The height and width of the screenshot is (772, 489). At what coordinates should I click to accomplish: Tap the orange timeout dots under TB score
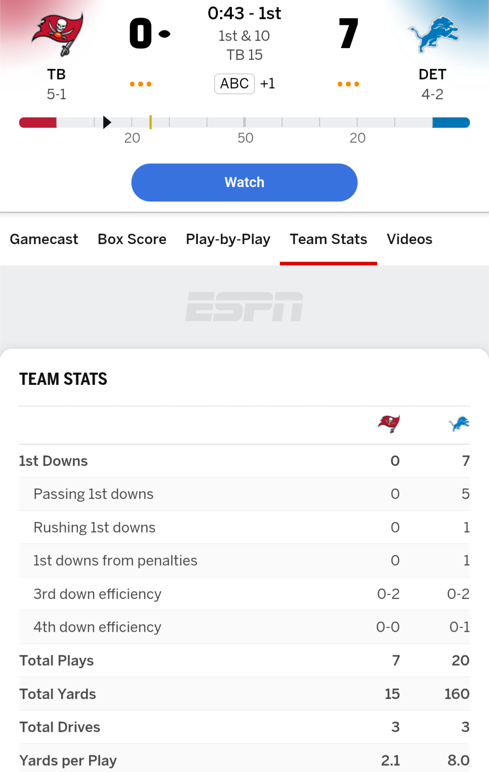pyautogui.click(x=140, y=84)
